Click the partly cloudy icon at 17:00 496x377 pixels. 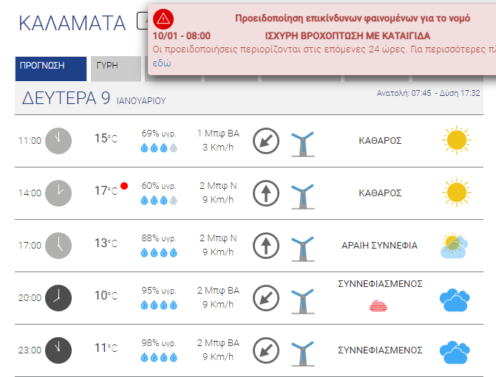click(455, 246)
